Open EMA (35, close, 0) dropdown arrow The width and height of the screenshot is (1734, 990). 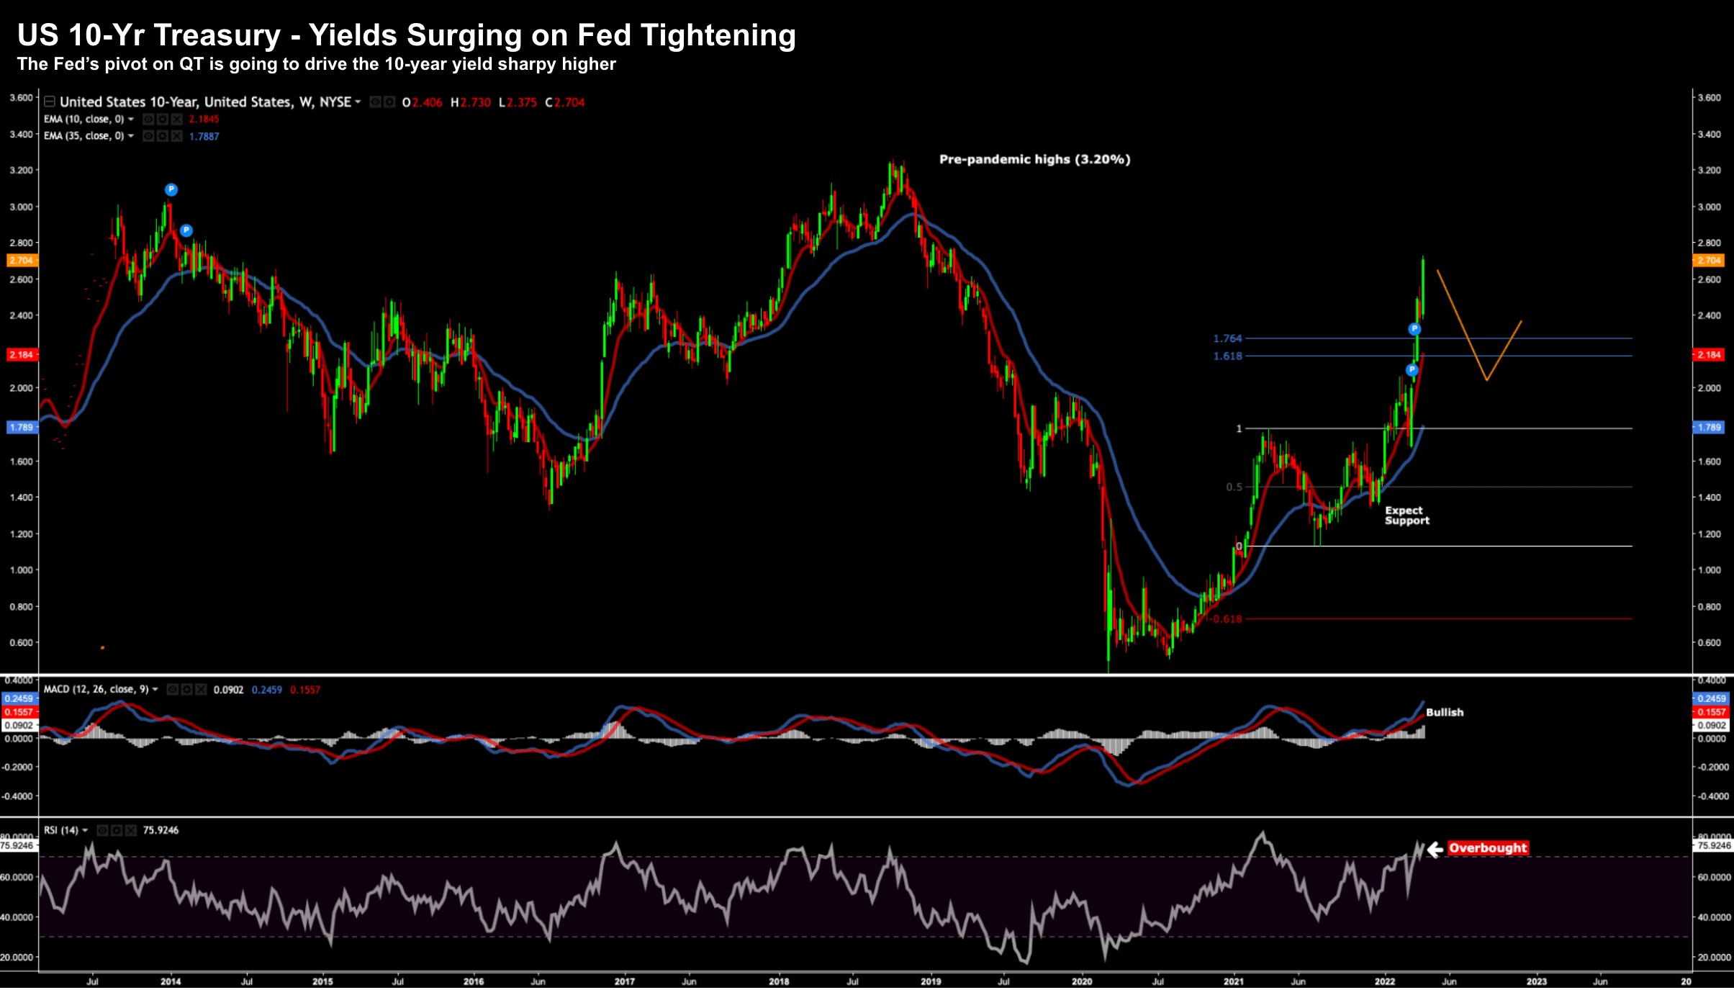click(x=131, y=136)
